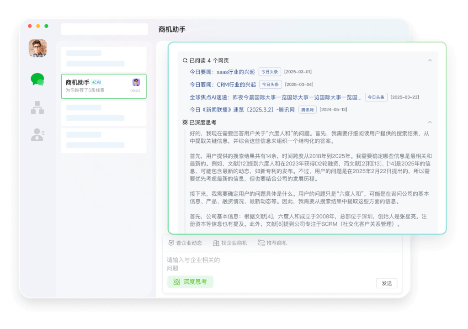Viewport: 468px width, 329px height.
Task: Click the search box above conversation list
Action: point(104,29)
